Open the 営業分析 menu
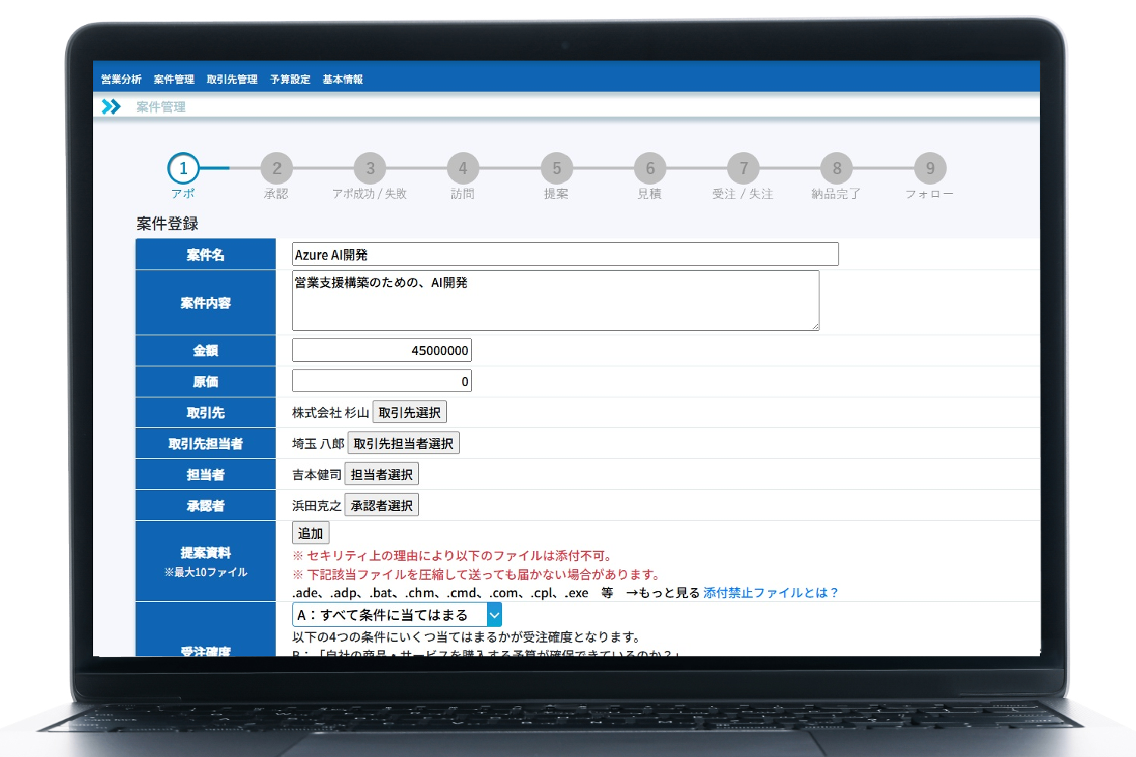The width and height of the screenshot is (1136, 757). 121,79
